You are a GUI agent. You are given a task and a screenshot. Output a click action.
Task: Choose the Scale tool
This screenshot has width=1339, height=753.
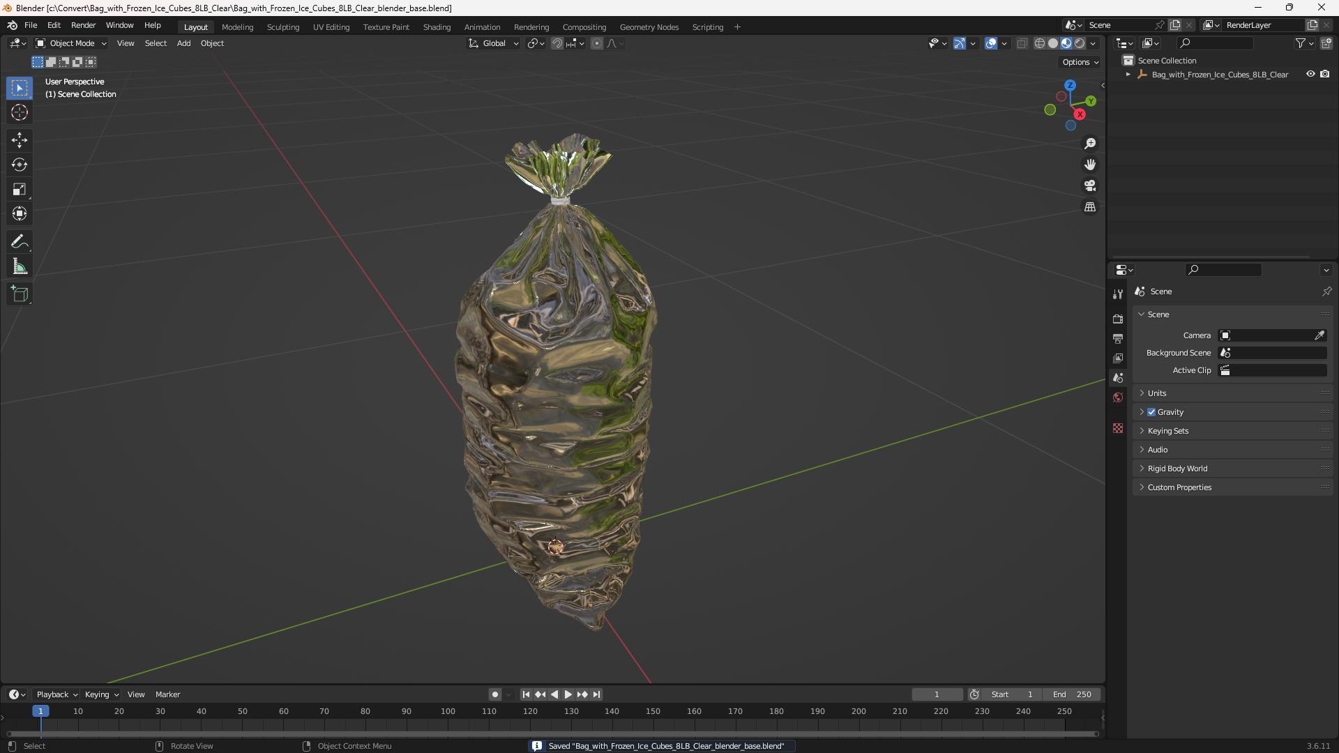(20, 190)
